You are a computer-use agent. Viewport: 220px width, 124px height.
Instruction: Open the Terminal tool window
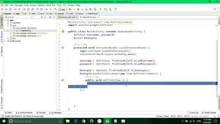click(41, 113)
